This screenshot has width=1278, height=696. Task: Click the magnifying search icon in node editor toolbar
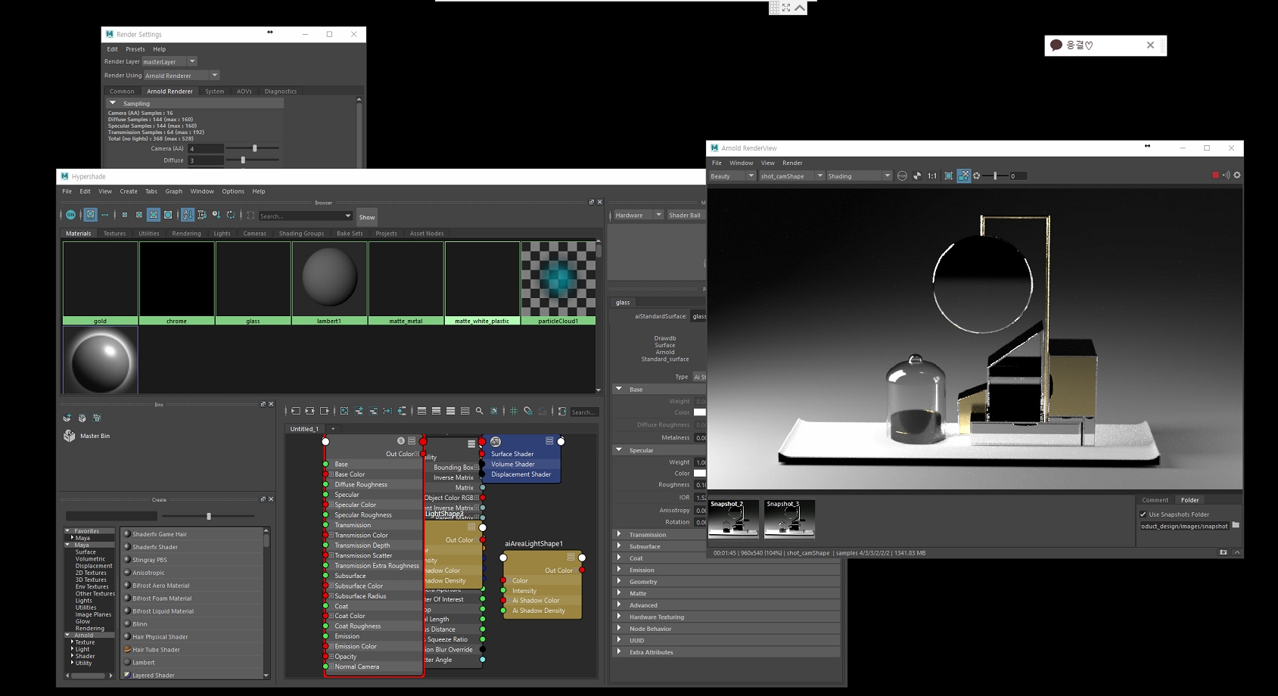(480, 411)
